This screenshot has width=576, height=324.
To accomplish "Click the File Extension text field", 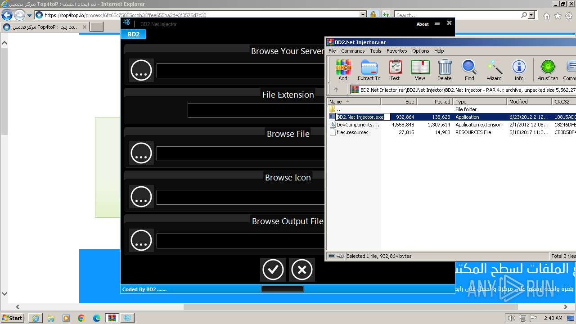I will (x=256, y=111).
